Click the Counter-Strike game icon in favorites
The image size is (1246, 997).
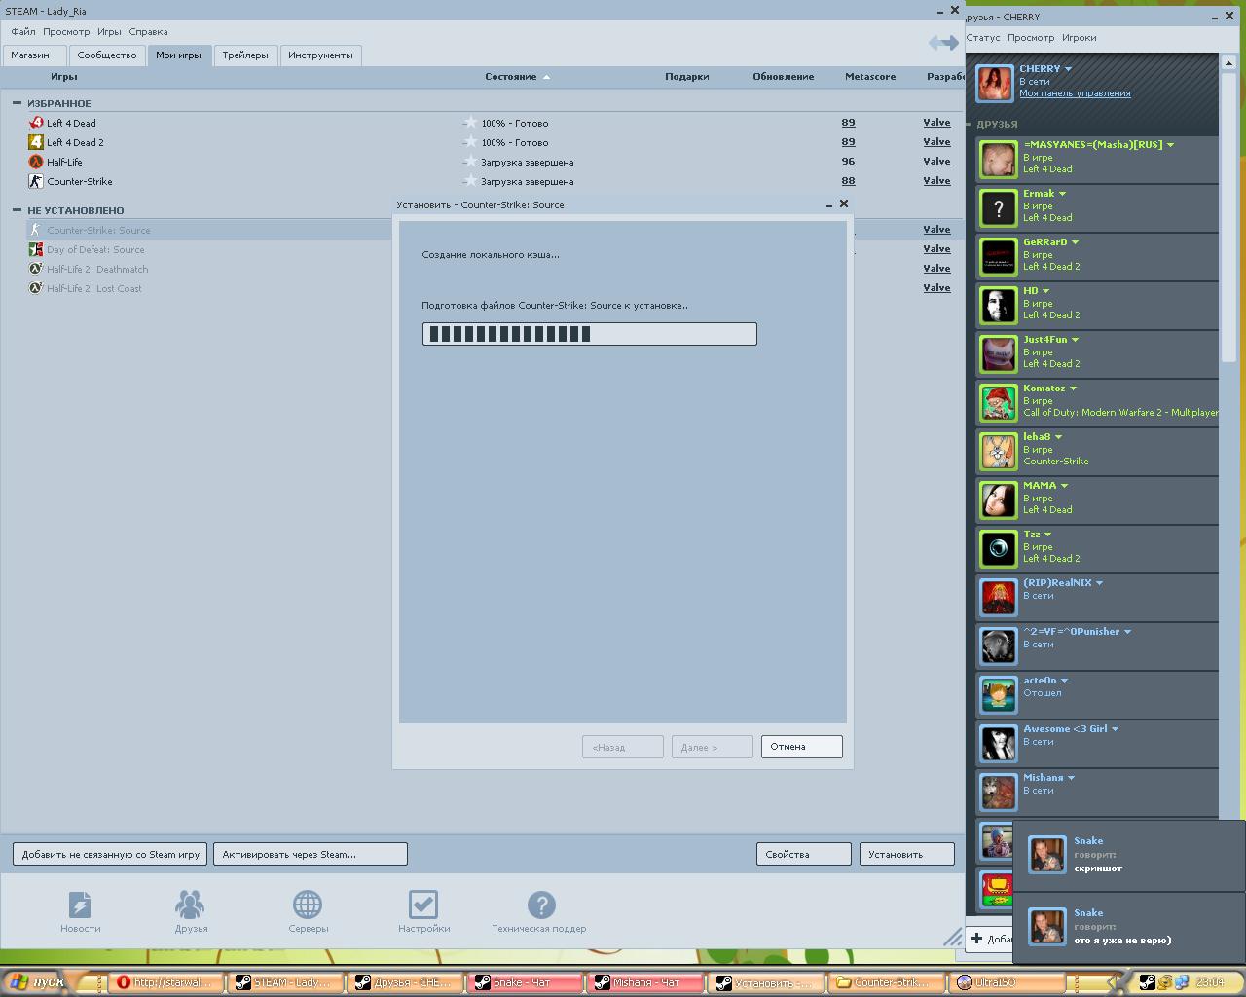pos(36,181)
